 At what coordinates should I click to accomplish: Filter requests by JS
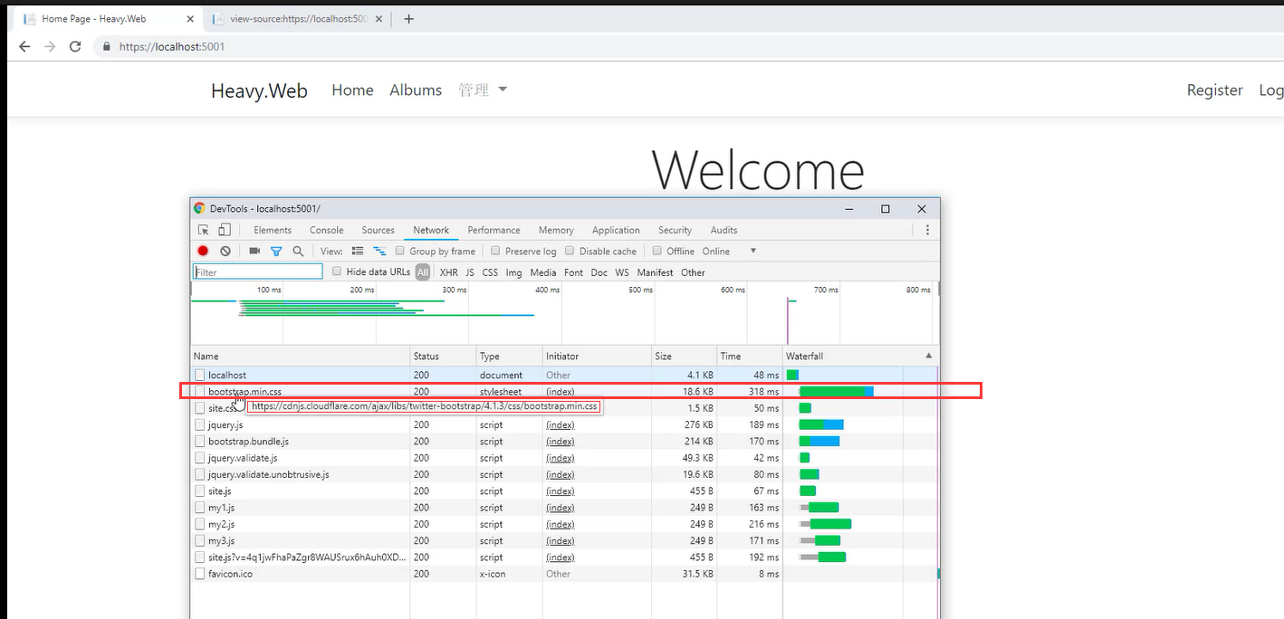pos(470,272)
